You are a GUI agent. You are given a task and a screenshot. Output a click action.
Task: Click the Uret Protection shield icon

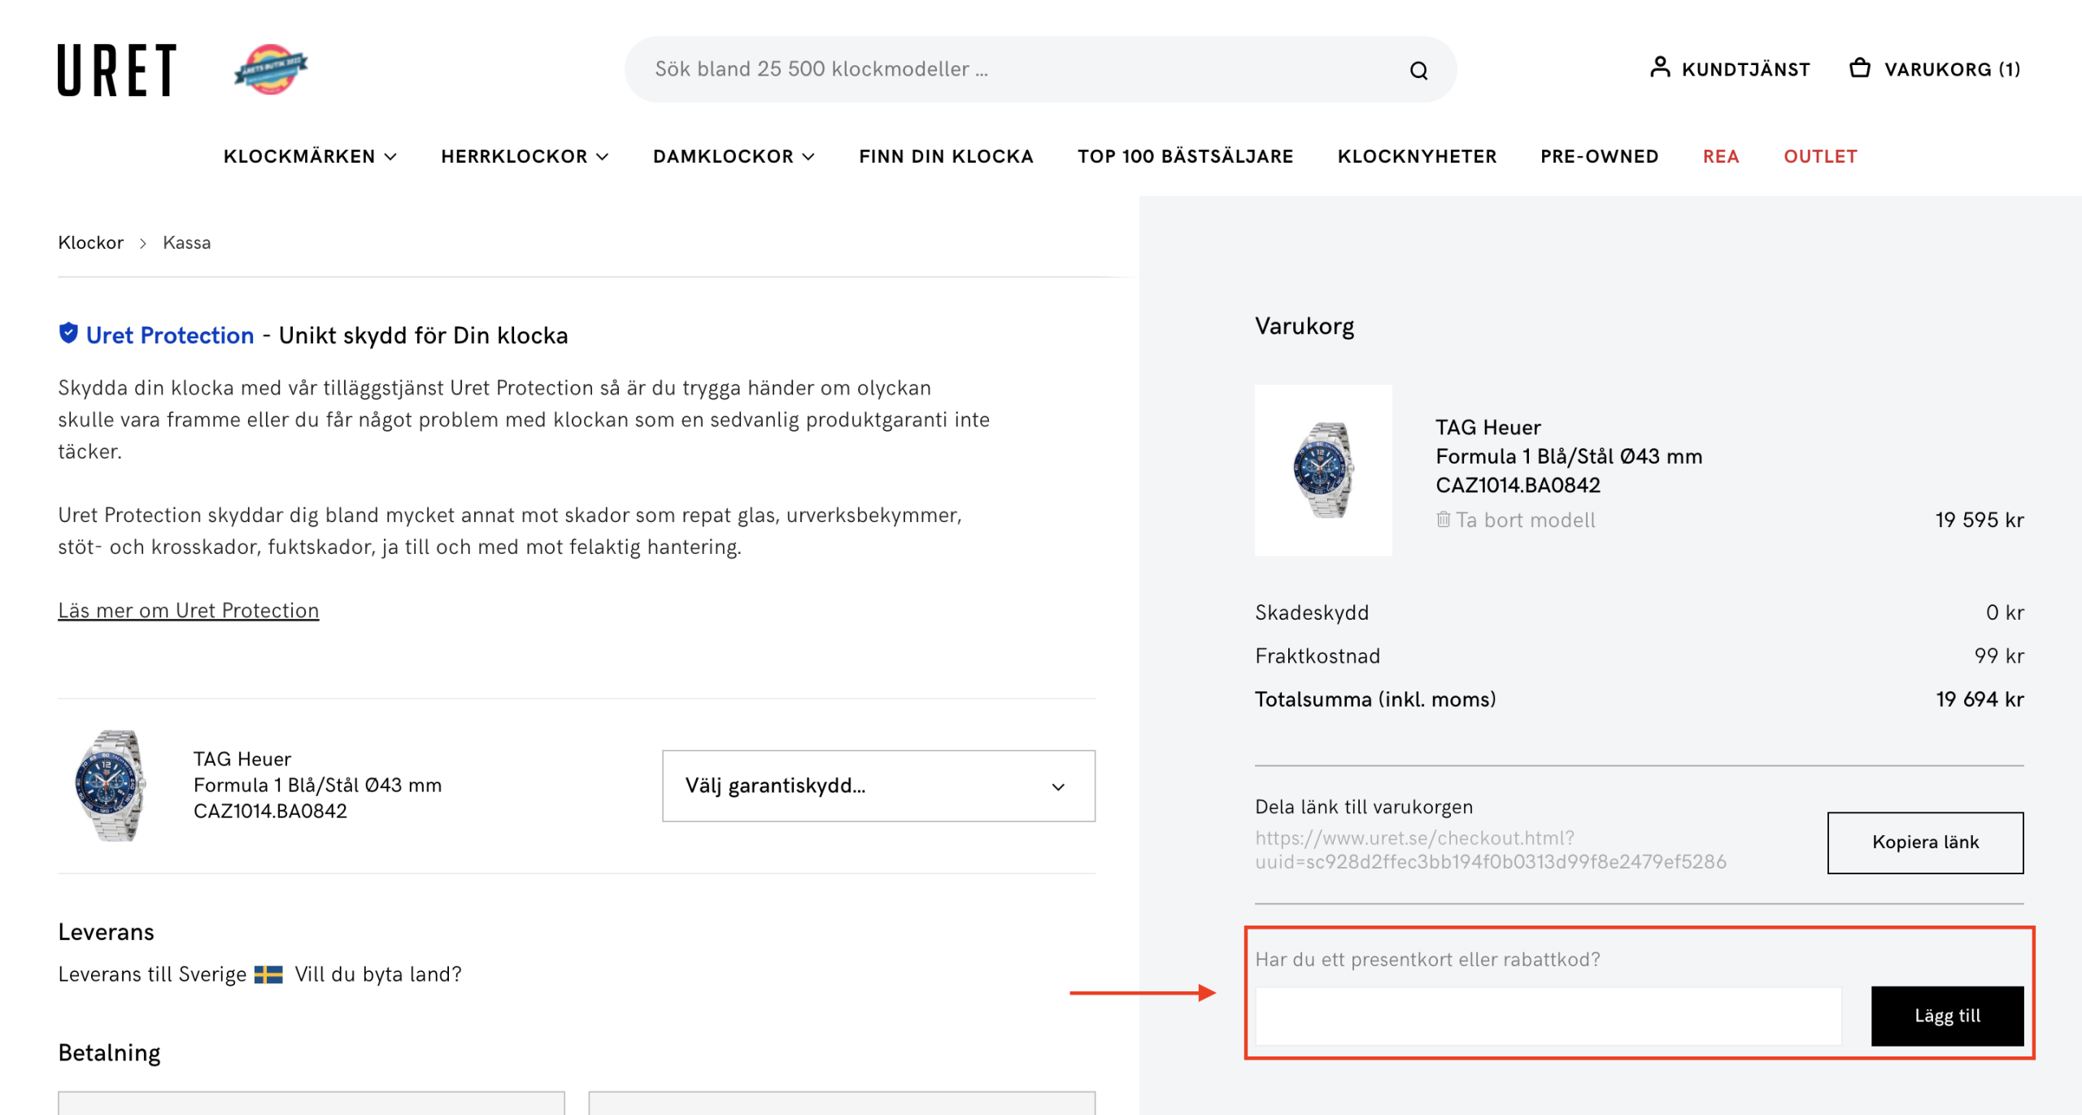coord(68,333)
